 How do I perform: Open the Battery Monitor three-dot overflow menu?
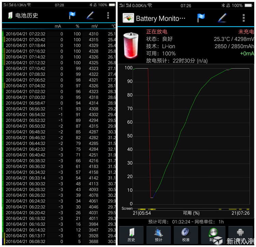243,18
